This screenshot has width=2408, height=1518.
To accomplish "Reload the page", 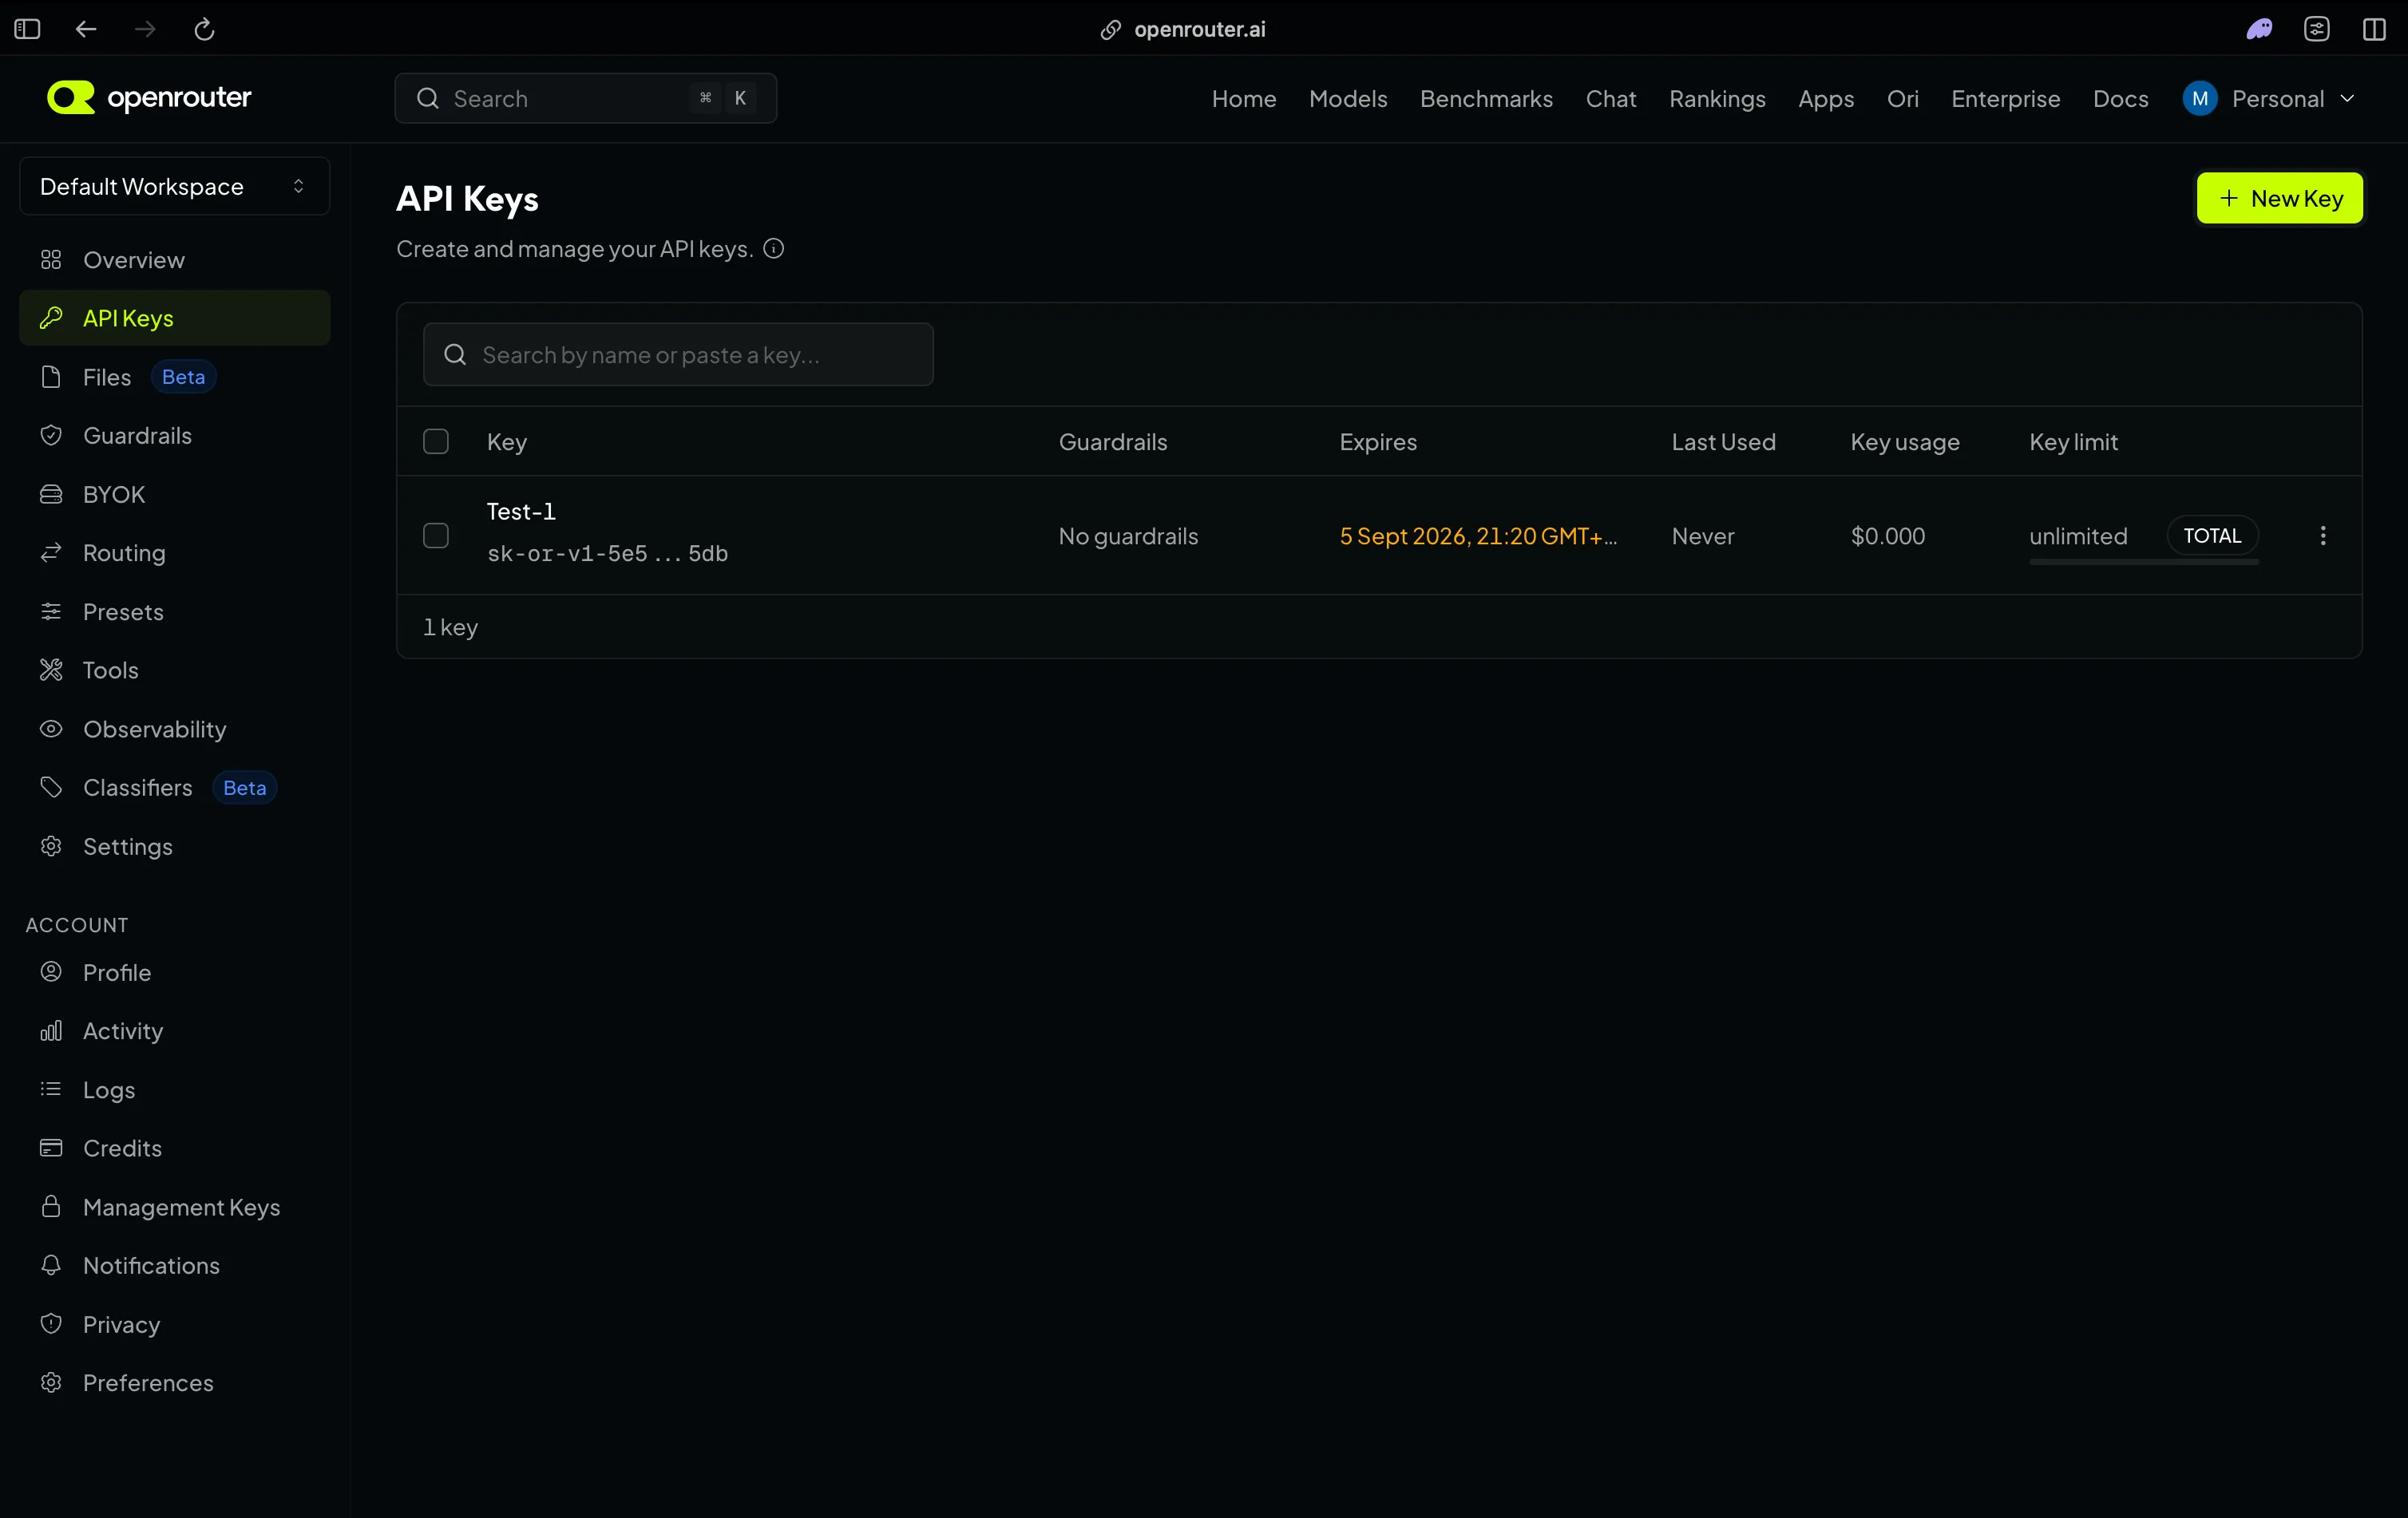I will coord(204,29).
